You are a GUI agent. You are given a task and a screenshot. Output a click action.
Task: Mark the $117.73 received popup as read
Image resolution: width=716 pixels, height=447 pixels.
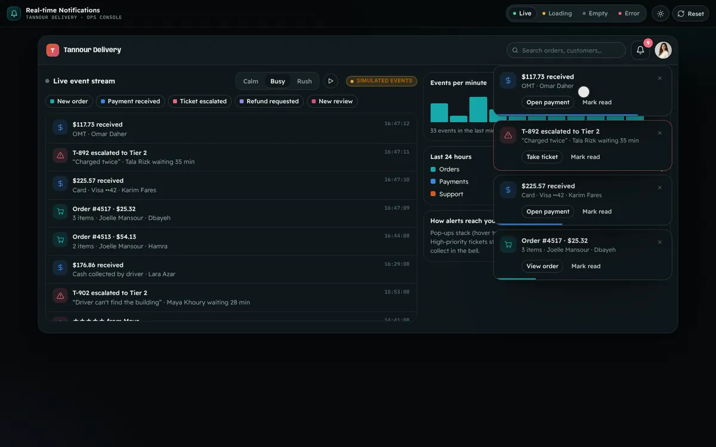pyautogui.click(x=597, y=103)
